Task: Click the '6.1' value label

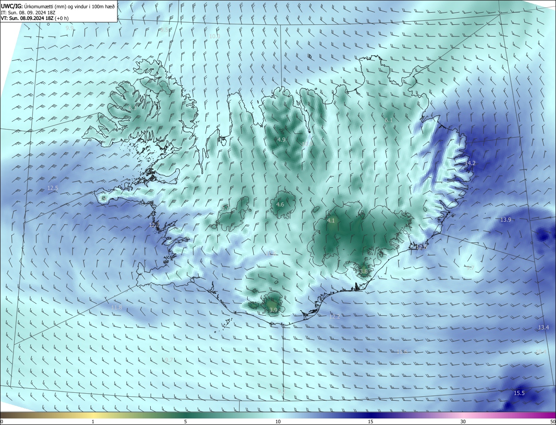Action: tap(389, 120)
